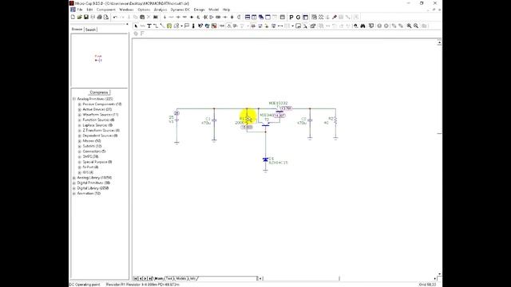This screenshot has height=287, width=511.
Task: Open the Analysis menu
Action: pos(160,10)
